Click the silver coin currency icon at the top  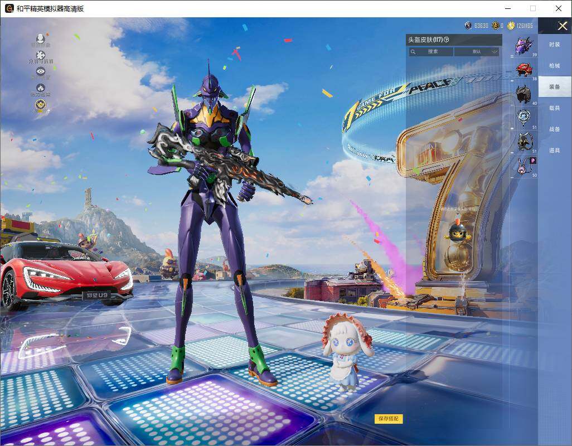(468, 25)
